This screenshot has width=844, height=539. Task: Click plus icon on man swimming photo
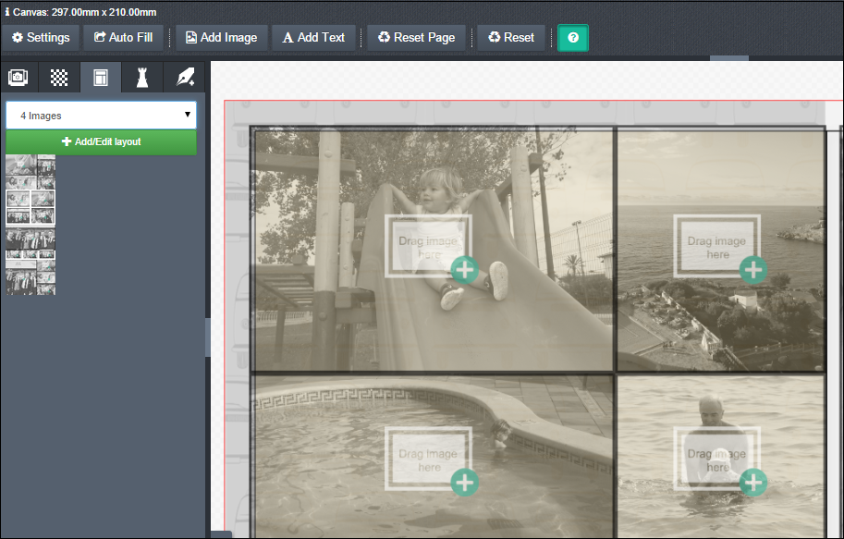(x=753, y=482)
